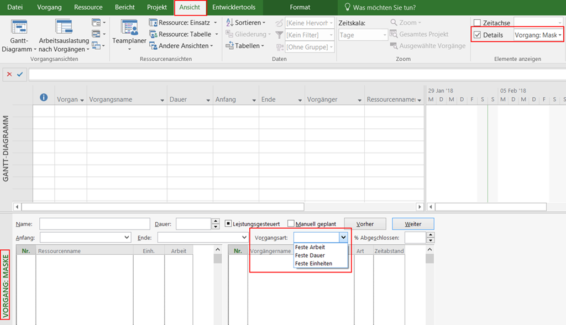Select Feste Dauer from Vorgangsart list

(x=310, y=255)
